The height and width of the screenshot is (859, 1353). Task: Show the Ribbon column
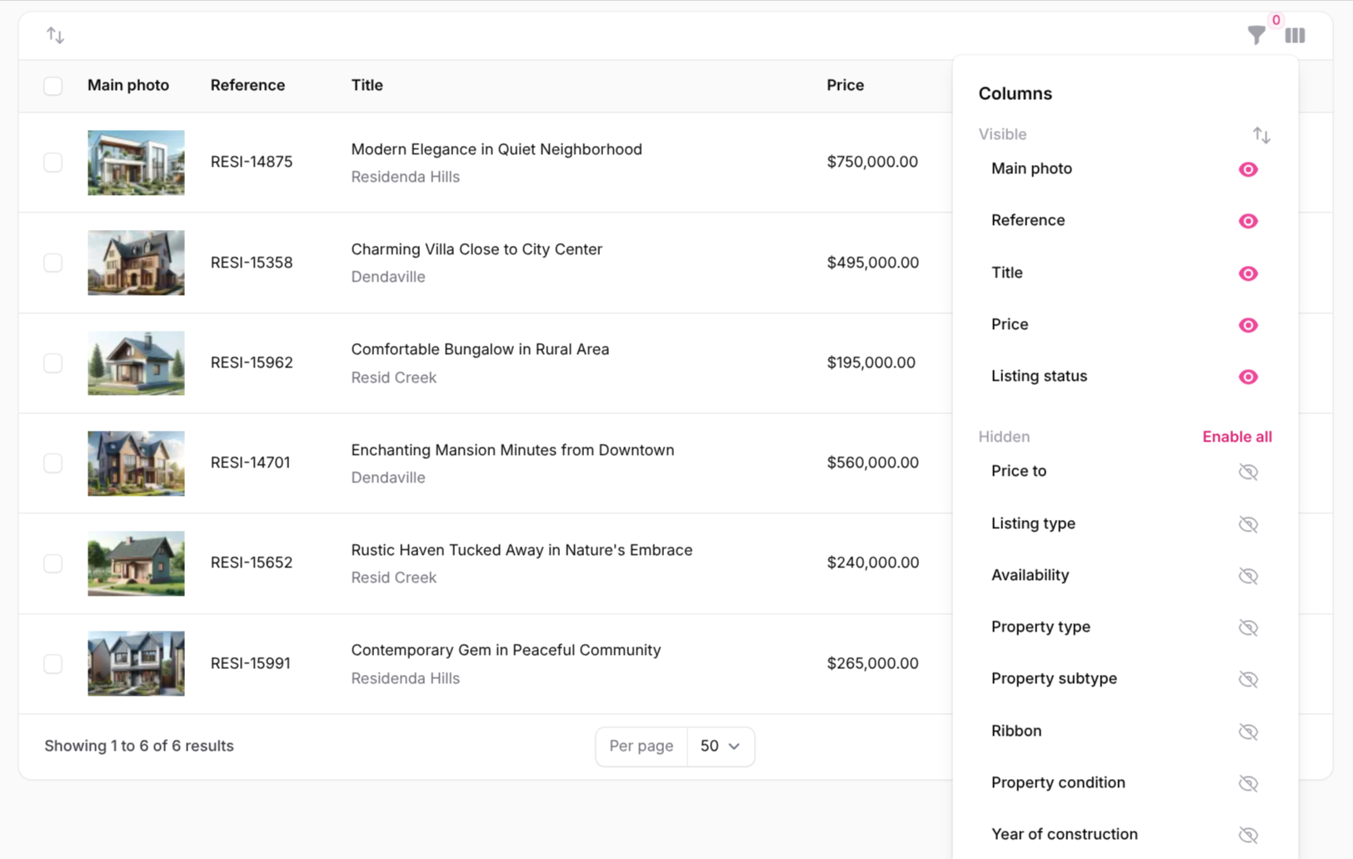pos(1247,732)
